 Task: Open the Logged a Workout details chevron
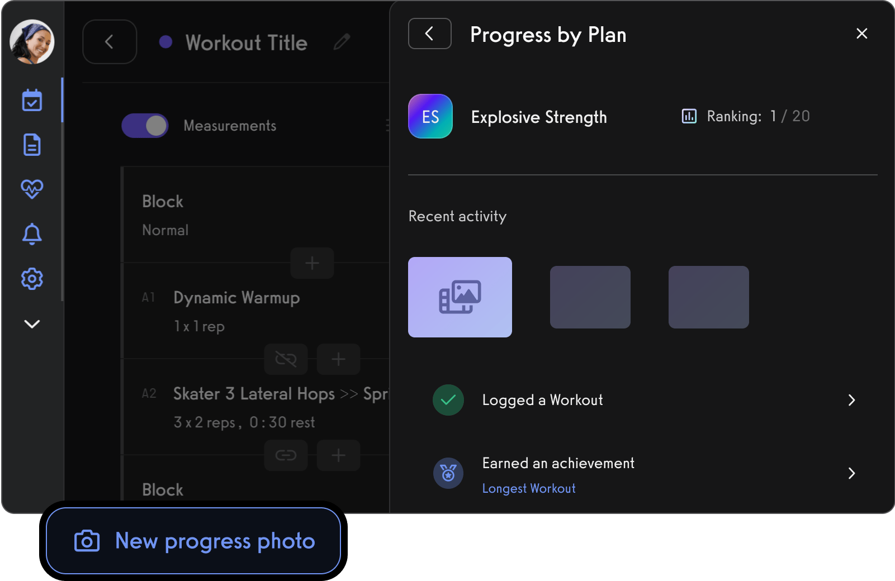click(851, 400)
